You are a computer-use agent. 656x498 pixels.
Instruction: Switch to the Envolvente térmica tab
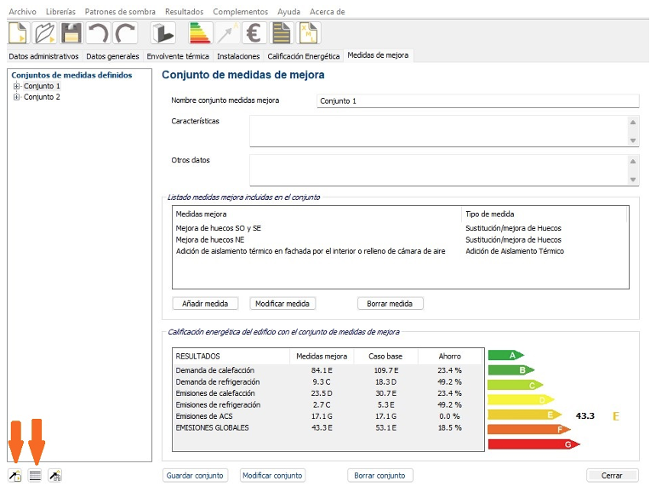178,56
